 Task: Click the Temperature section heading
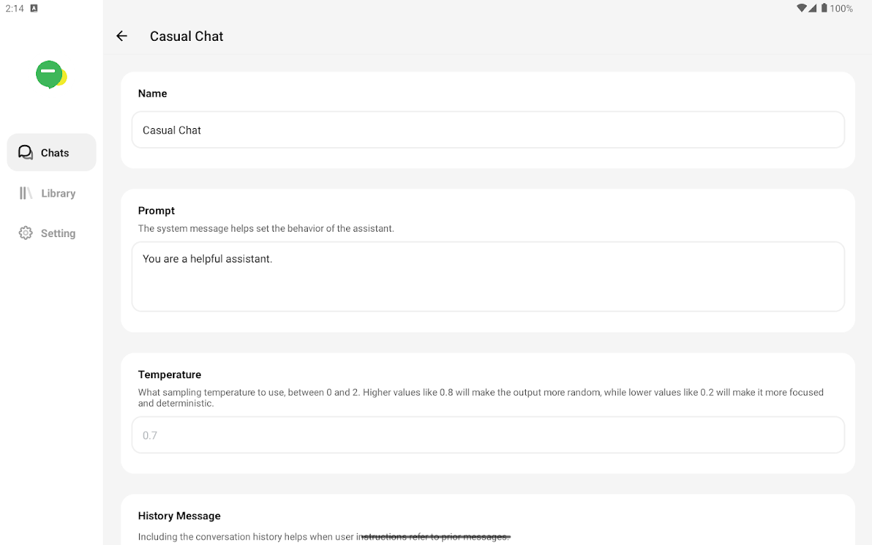point(170,375)
